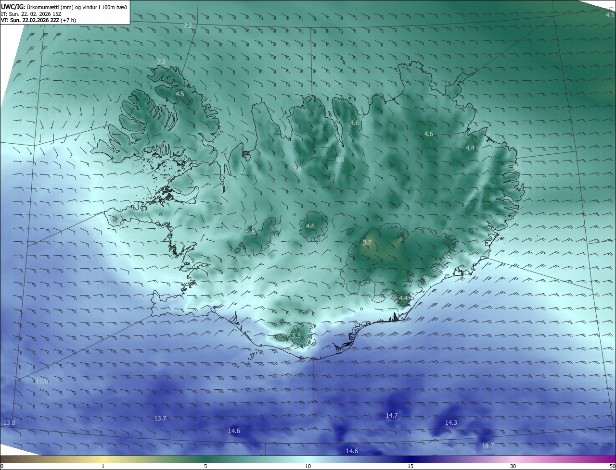The image size is (616, 470).
Task: Click the color scale tick label 0
Action: (x=2, y=466)
